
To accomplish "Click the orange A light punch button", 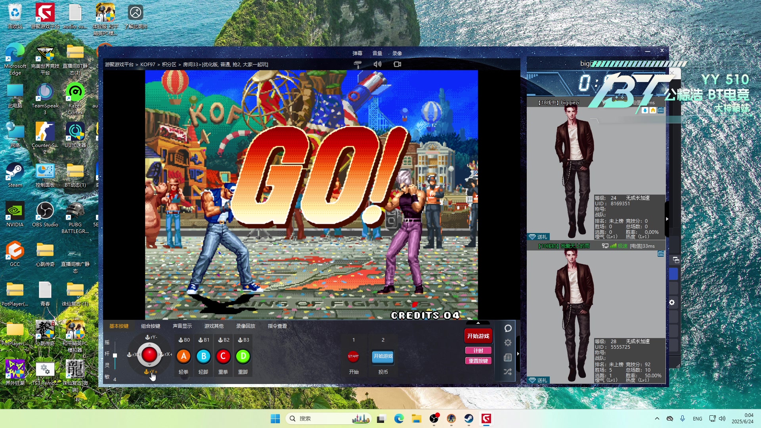I will click(x=184, y=356).
